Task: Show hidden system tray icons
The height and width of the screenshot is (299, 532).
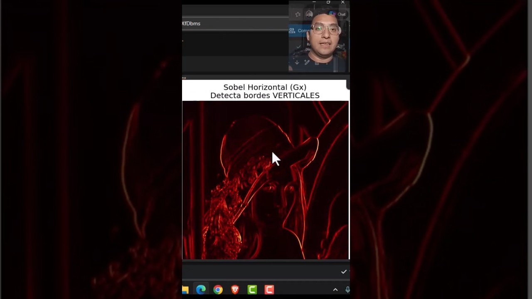Action: click(335, 290)
